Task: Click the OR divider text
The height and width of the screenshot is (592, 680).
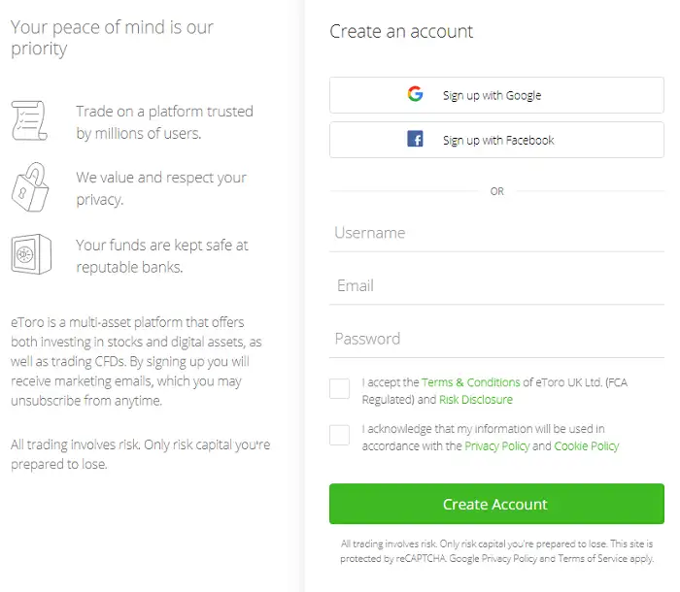Action: (496, 191)
